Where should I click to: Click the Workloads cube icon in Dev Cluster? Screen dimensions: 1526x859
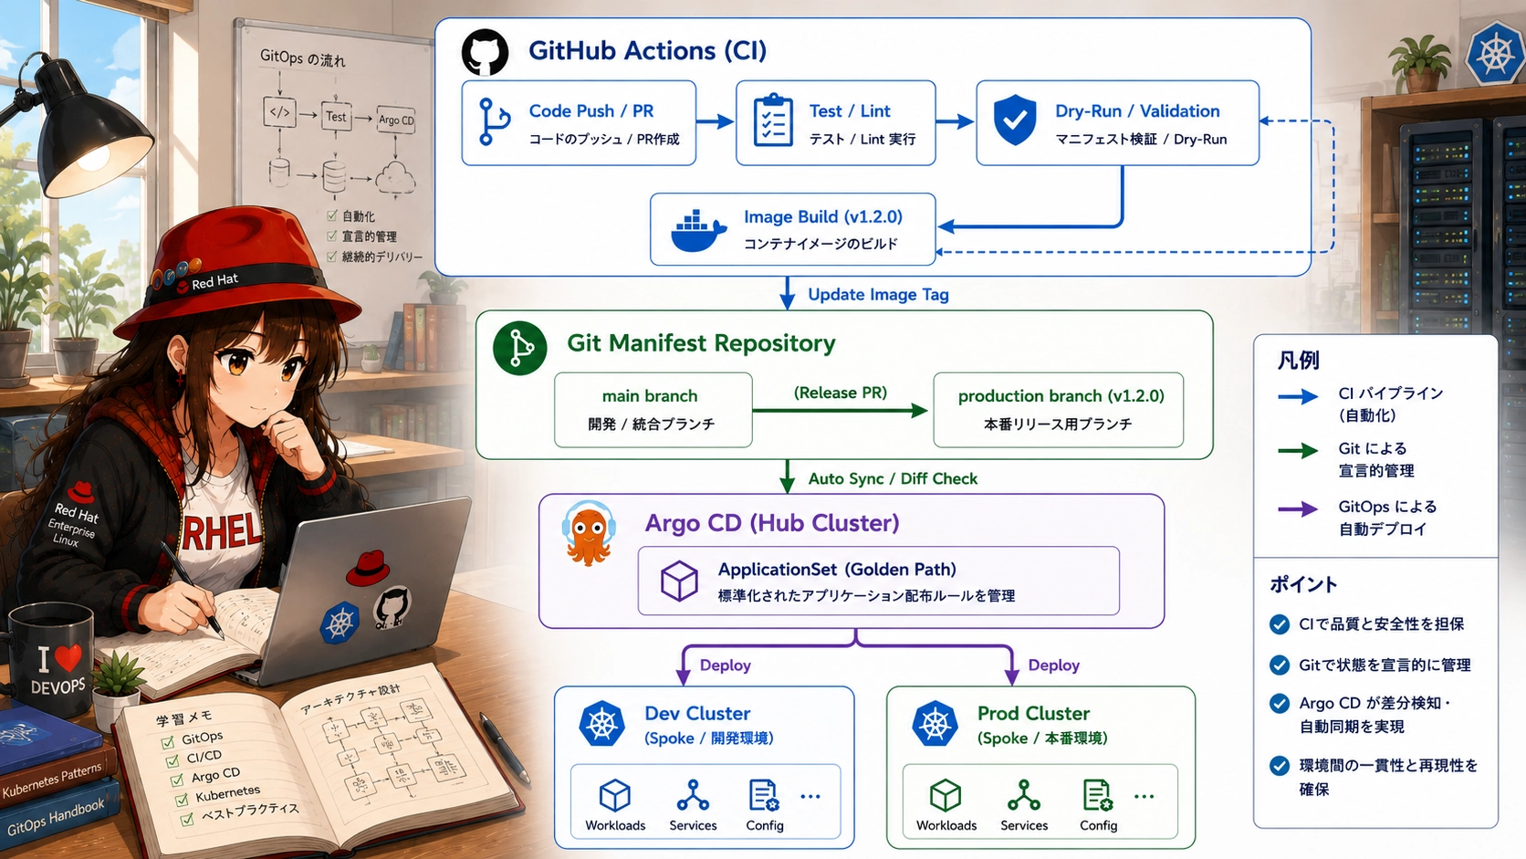(615, 795)
